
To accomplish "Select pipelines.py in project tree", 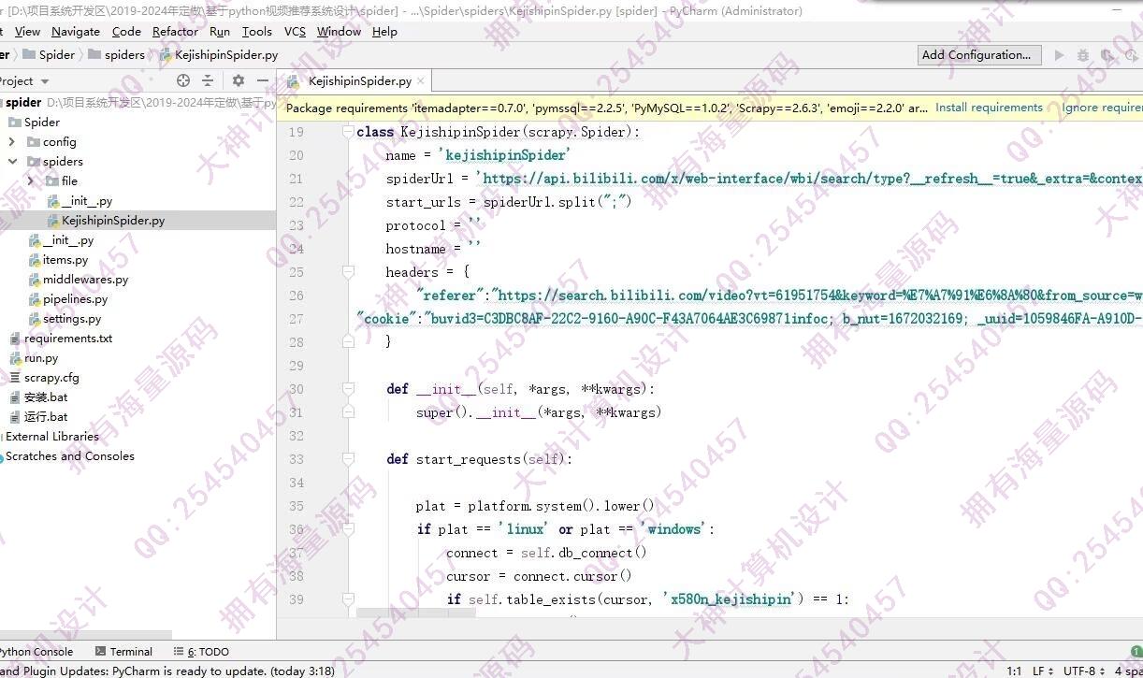I will pos(75,299).
